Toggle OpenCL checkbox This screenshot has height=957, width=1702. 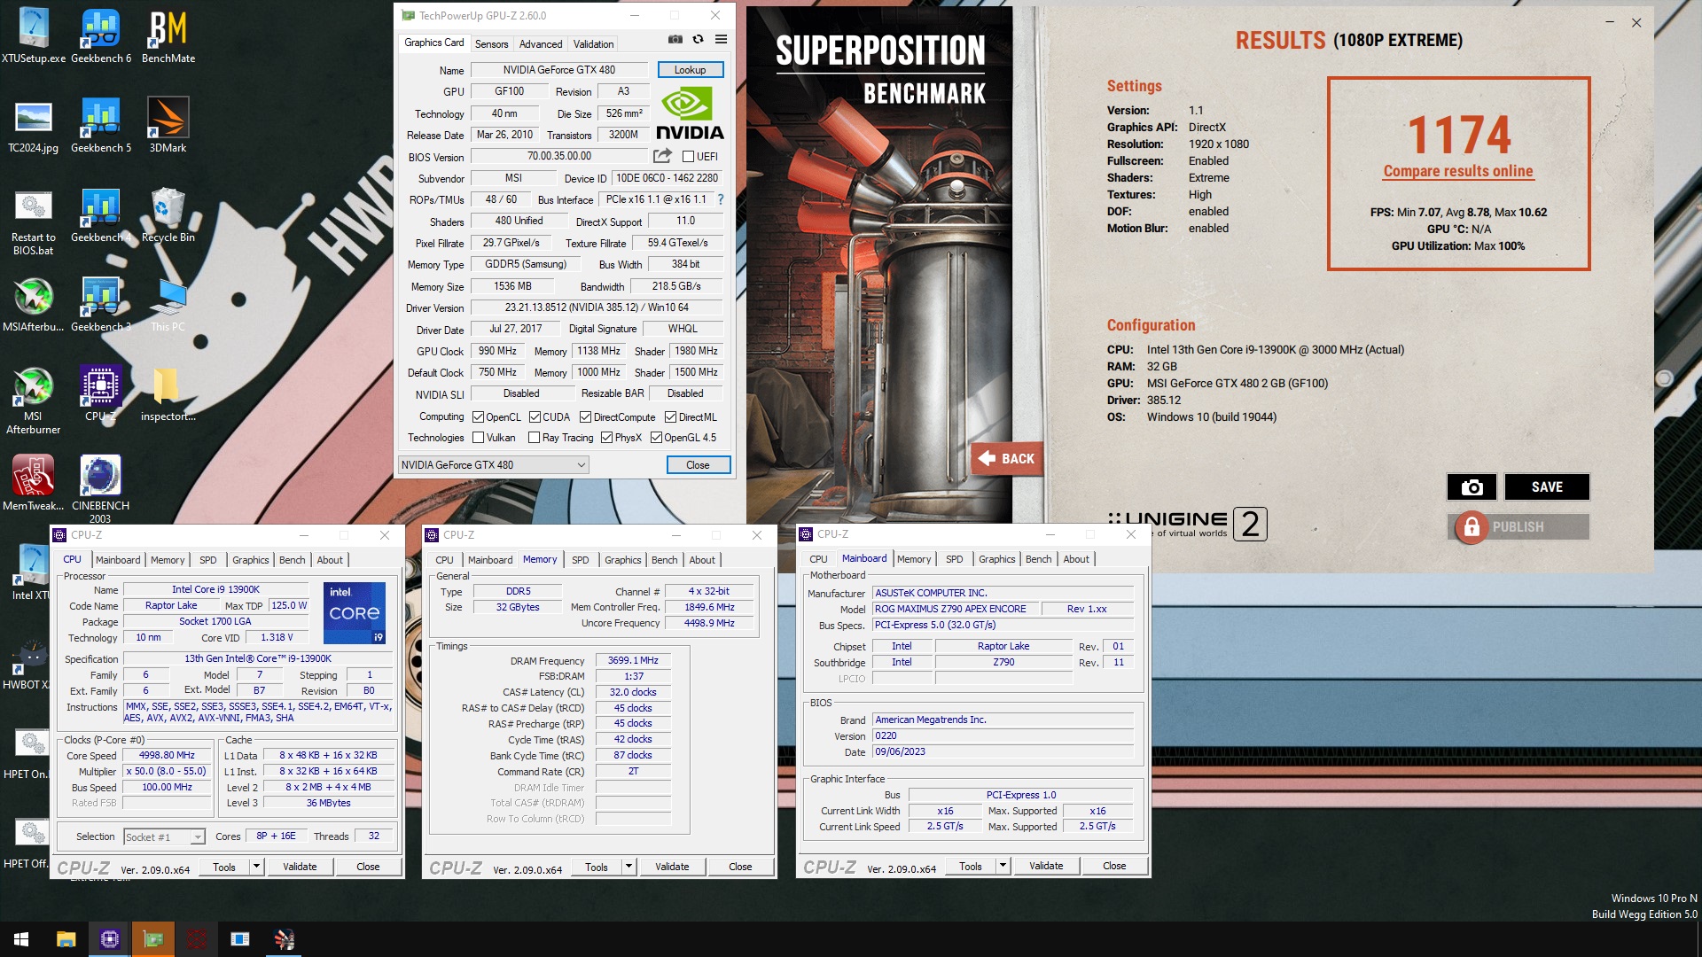tap(479, 417)
